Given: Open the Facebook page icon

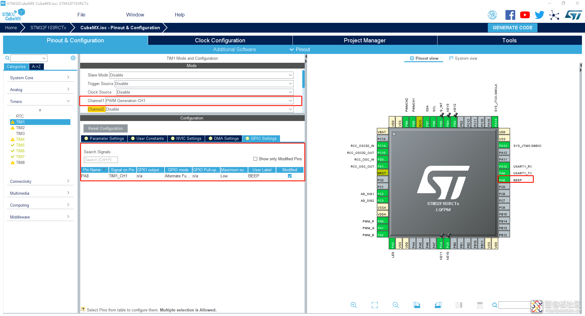Looking at the screenshot, I should point(510,15).
